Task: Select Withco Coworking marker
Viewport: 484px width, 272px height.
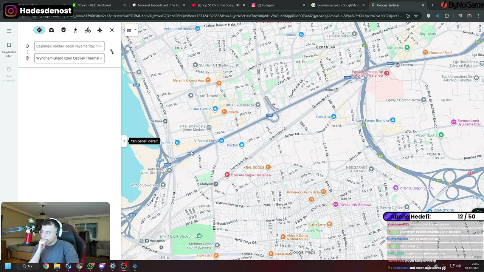Action: click(x=163, y=185)
